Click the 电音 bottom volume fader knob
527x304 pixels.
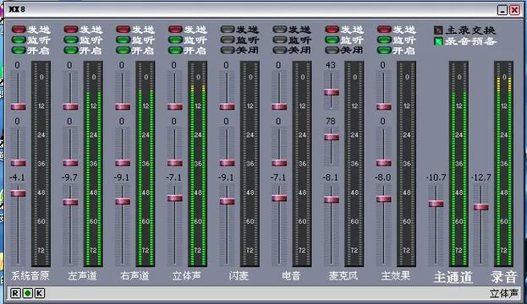[x=279, y=198]
